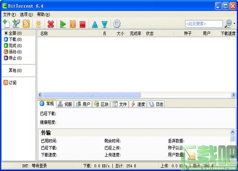This screenshot has width=238, height=171.
Task: Sort by 状态 column header
Action: (x=159, y=33)
